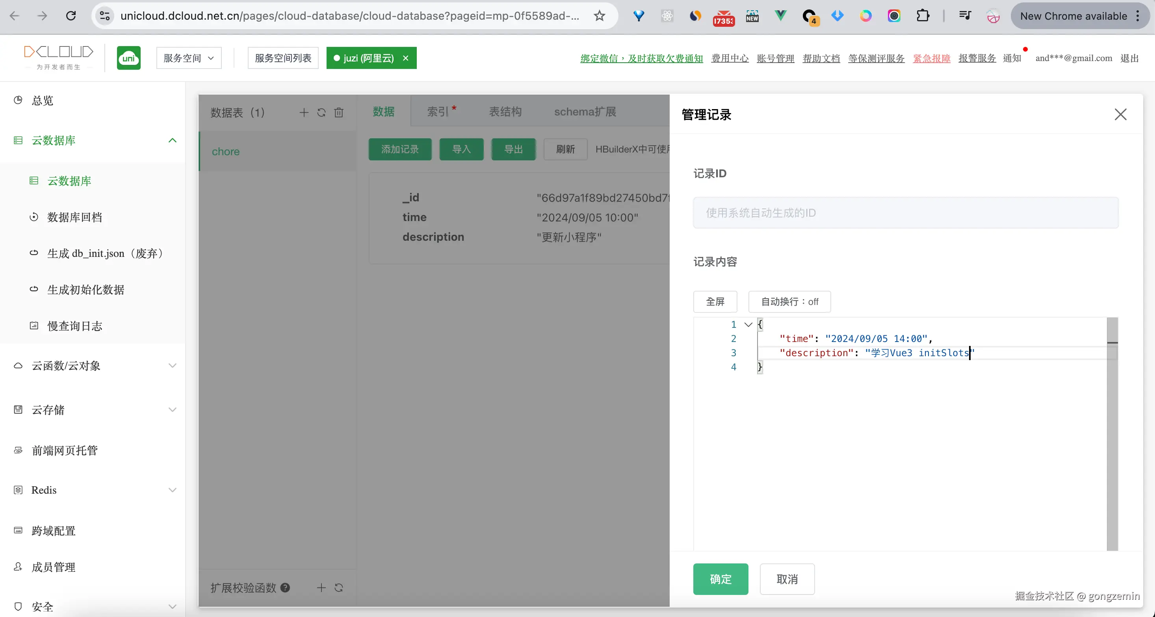Open the 服务空间 dropdown

tap(189, 58)
